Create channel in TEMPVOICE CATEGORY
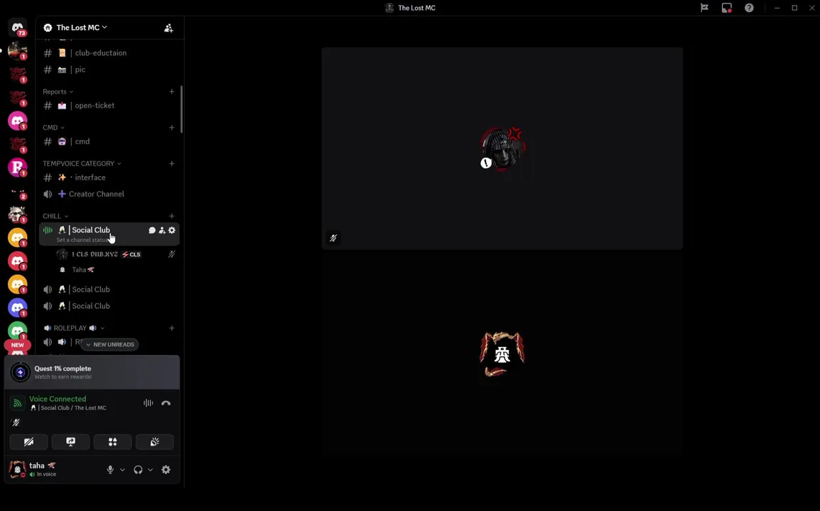 [171, 163]
